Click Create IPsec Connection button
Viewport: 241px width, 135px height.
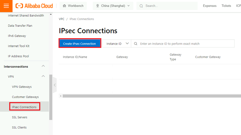(79, 44)
